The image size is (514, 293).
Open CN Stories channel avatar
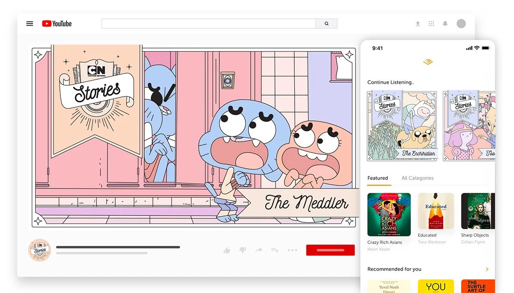pyautogui.click(x=39, y=250)
